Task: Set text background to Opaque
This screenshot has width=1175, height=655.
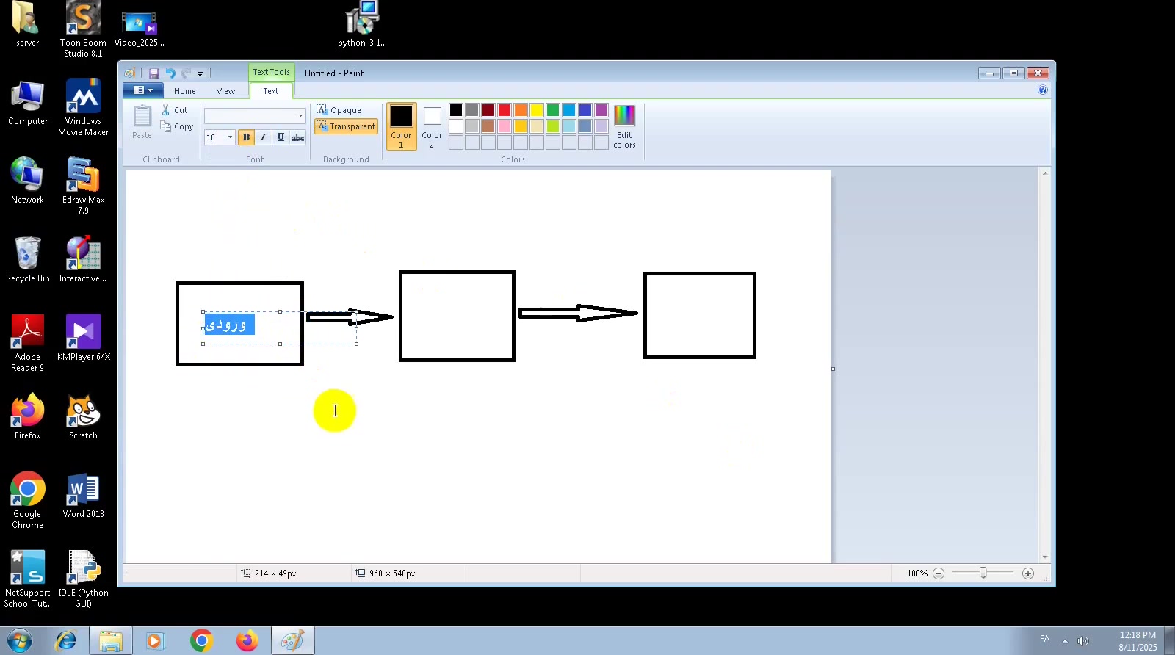Action: point(339,110)
